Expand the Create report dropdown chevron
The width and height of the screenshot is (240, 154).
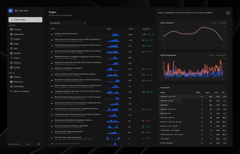39,20
